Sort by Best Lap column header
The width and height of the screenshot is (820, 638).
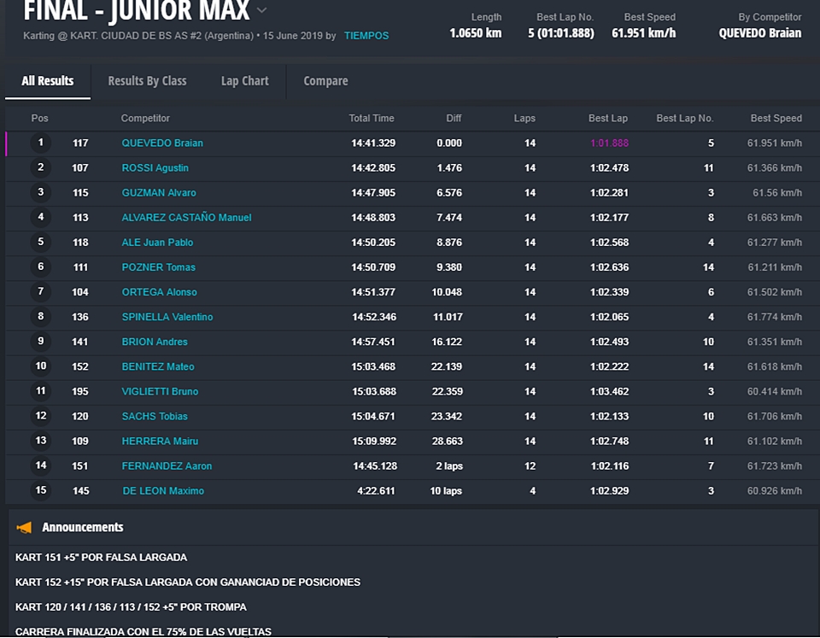[x=607, y=118]
